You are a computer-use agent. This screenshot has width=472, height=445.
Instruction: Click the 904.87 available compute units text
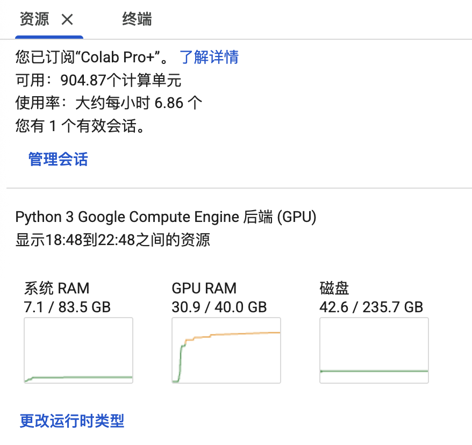pyautogui.click(x=98, y=81)
